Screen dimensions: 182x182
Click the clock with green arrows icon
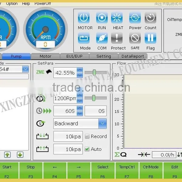(x=44, y=111)
